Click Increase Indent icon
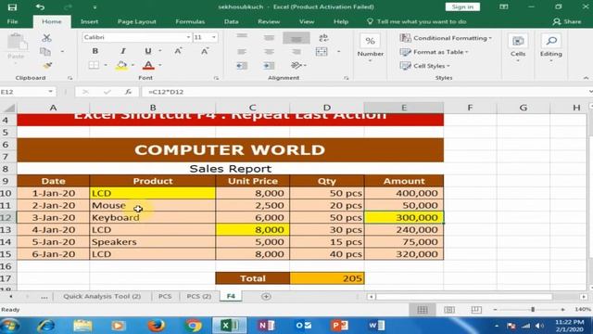 point(269,66)
